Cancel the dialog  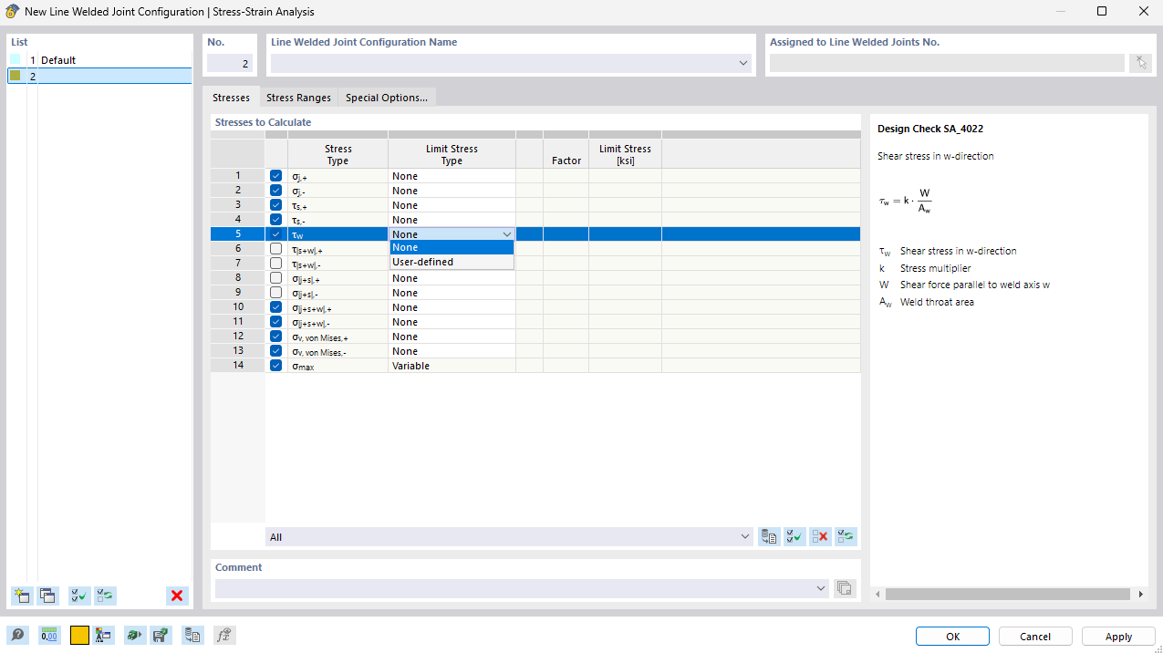pos(1035,636)
